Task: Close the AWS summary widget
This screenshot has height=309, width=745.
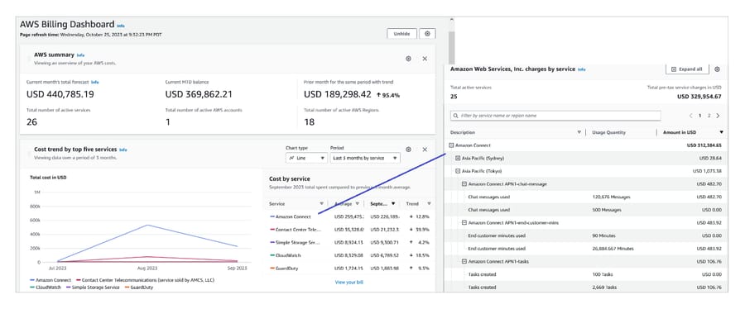Action: pos(425,59)
